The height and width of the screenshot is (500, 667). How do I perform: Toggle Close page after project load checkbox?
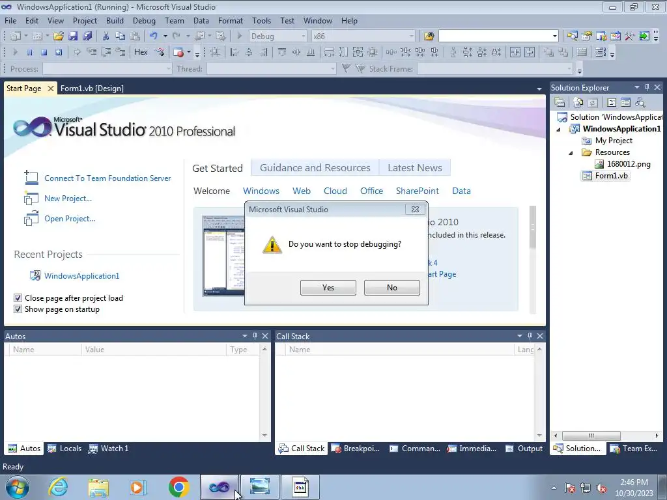[18, 298]
